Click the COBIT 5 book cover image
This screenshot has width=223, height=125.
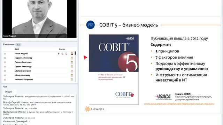point(114,69)
